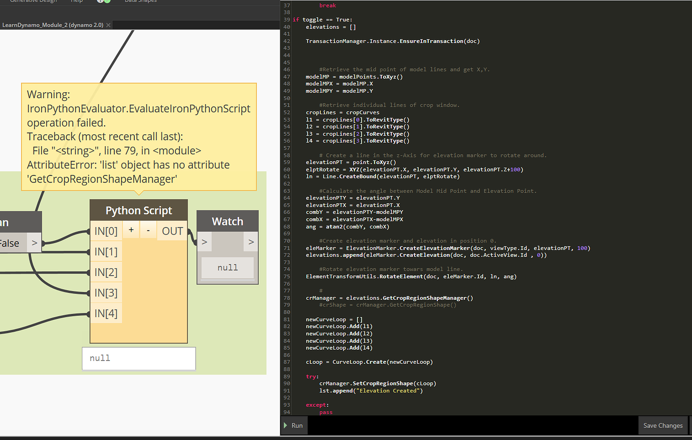Open the Help menu
692x440 pixels.
pyautogui.click(x=76, y=2)
